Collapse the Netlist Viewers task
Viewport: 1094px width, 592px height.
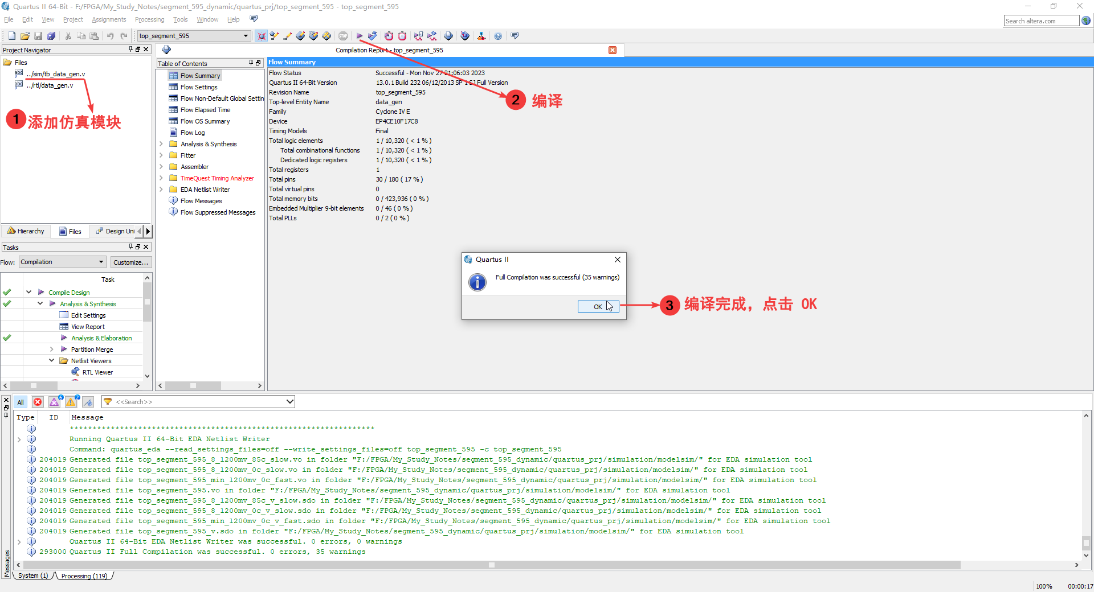(51, 360)
